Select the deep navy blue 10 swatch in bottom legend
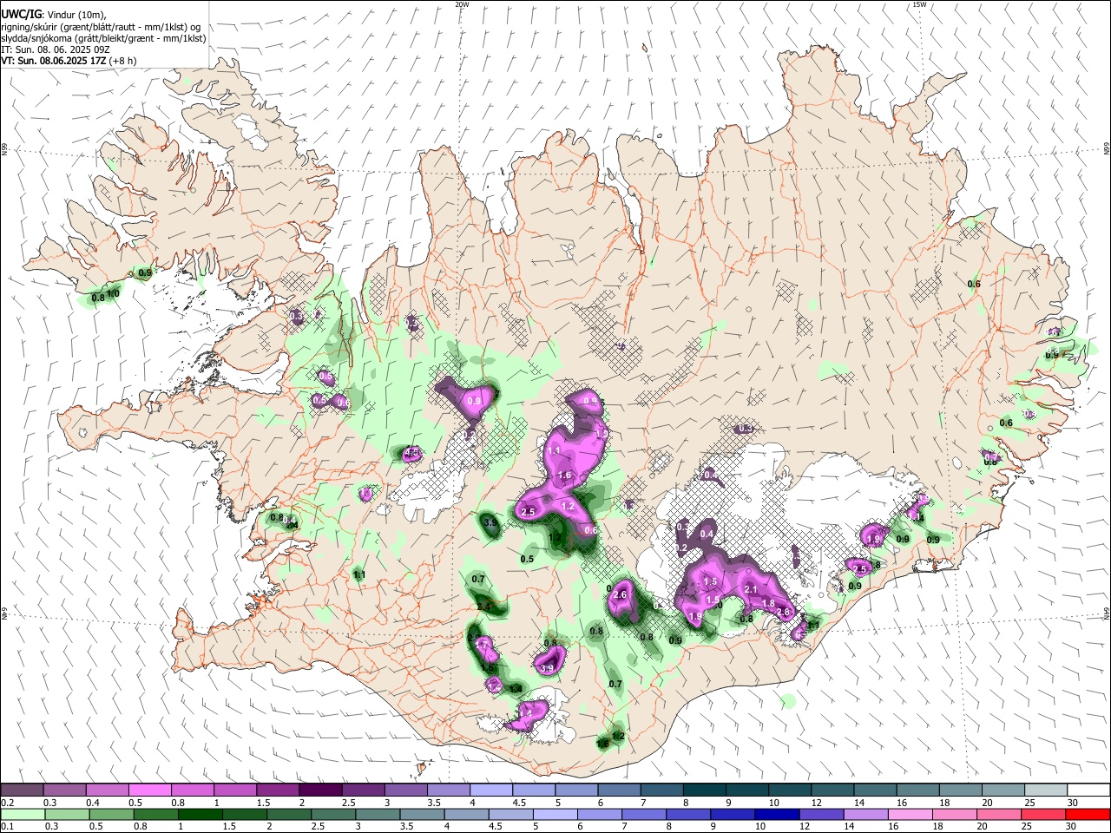Image resolution: width=1111 pixels, height=833 pixels. pos(777,815)
